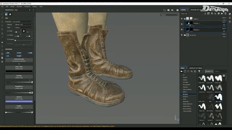Click the Shelf filter funnel icon
232x130 pixels.
pyautogui.click(x=199, y=71)
